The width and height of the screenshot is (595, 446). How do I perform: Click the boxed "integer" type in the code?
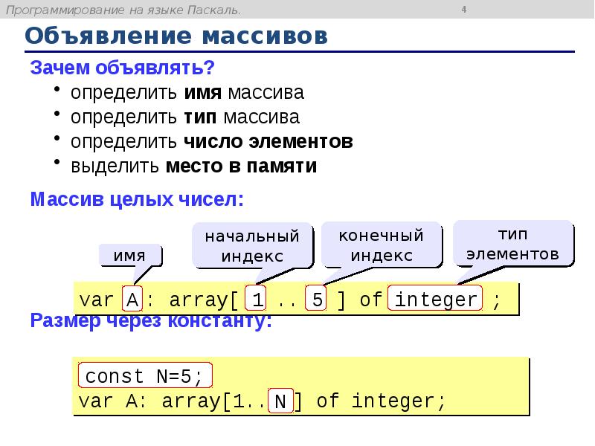437,297
